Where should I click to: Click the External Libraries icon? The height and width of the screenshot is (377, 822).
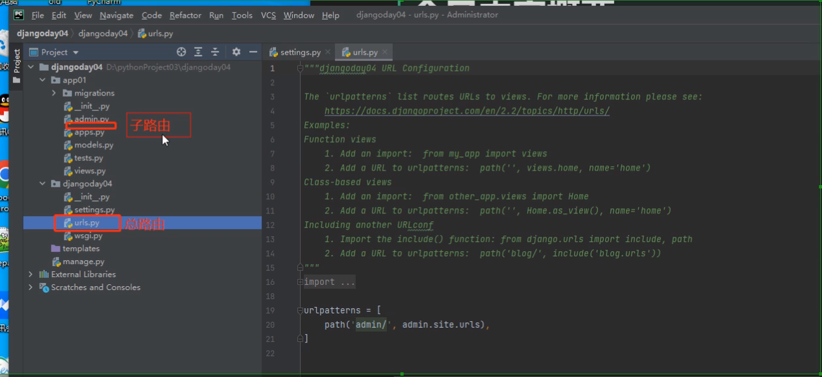[x=44, y=274]
